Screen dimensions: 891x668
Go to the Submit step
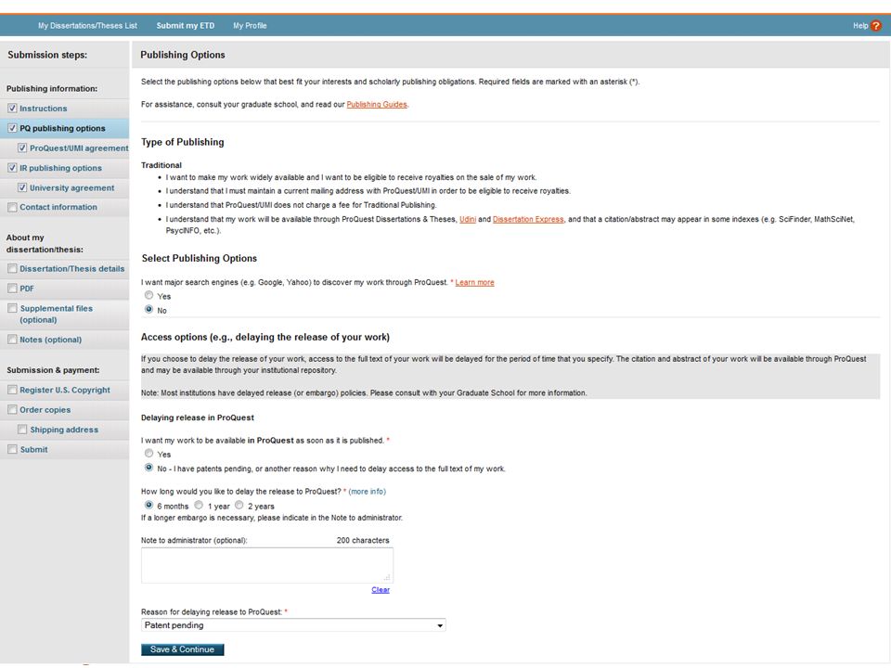pos(34,450)
